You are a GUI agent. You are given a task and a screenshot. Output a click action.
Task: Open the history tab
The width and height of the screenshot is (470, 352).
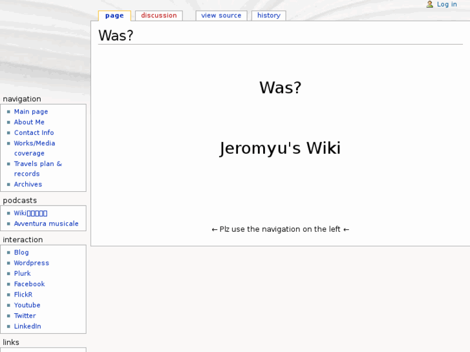[269, 16]
